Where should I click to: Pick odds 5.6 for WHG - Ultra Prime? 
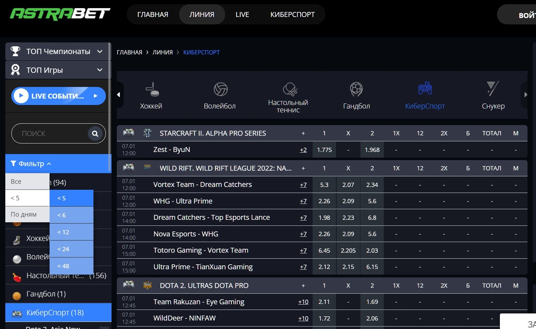click(x=372, y=201)
